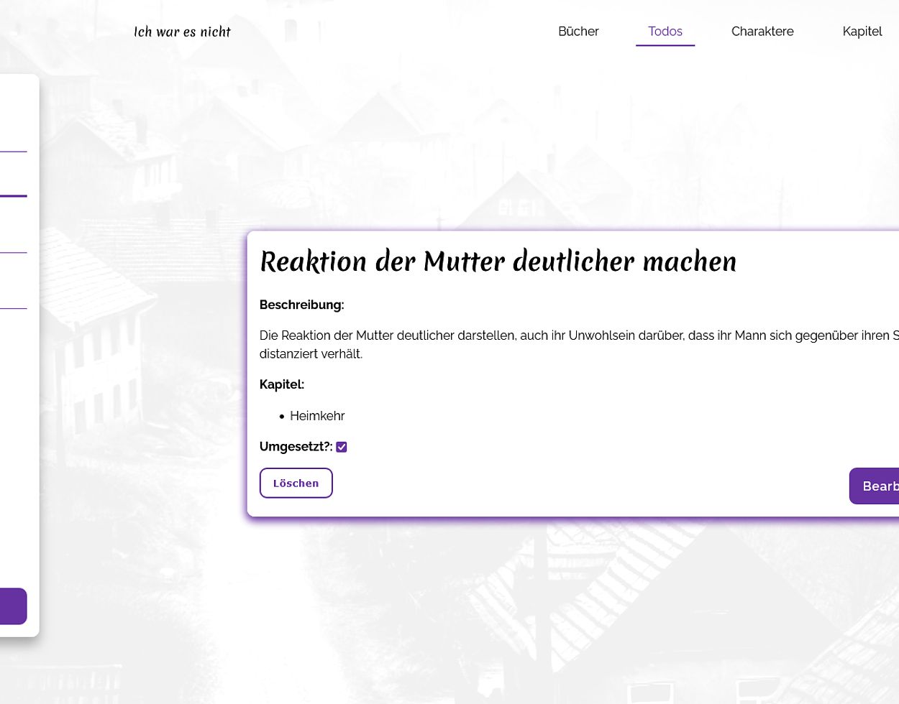Screen dimensions: 899x704
Task: Click the 'Kapitel:' label inside the todo card
Action: click(281, 384)
